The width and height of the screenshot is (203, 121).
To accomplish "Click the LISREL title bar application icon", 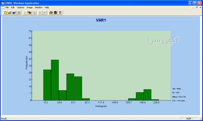I will tap(3, 3).
